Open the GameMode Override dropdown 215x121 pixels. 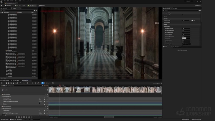tap(186, 21)
